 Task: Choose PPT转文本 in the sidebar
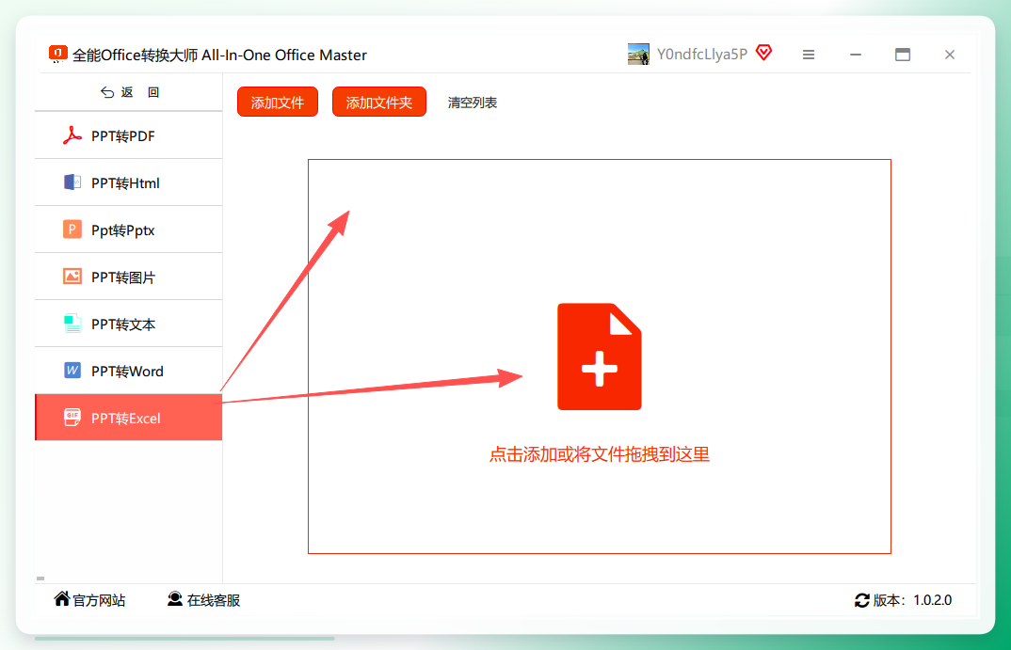click(x=128, y=324)
